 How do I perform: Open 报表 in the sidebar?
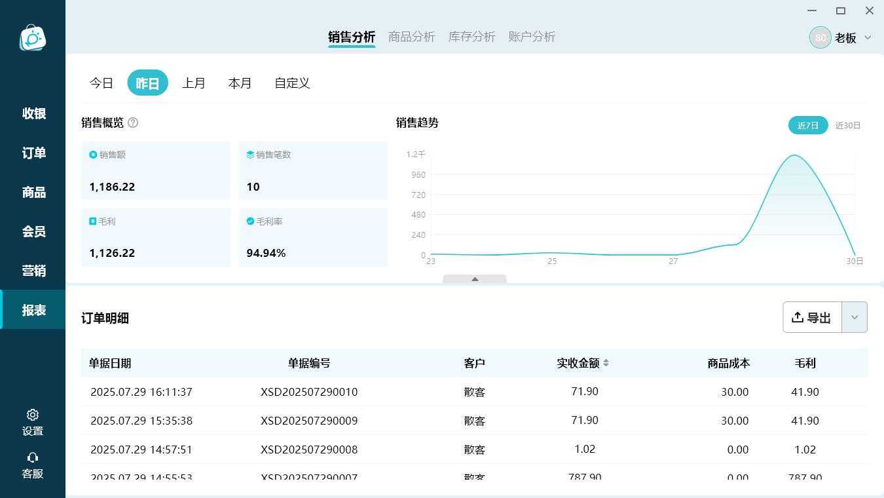pyautogui.click(x=34, y=310)
